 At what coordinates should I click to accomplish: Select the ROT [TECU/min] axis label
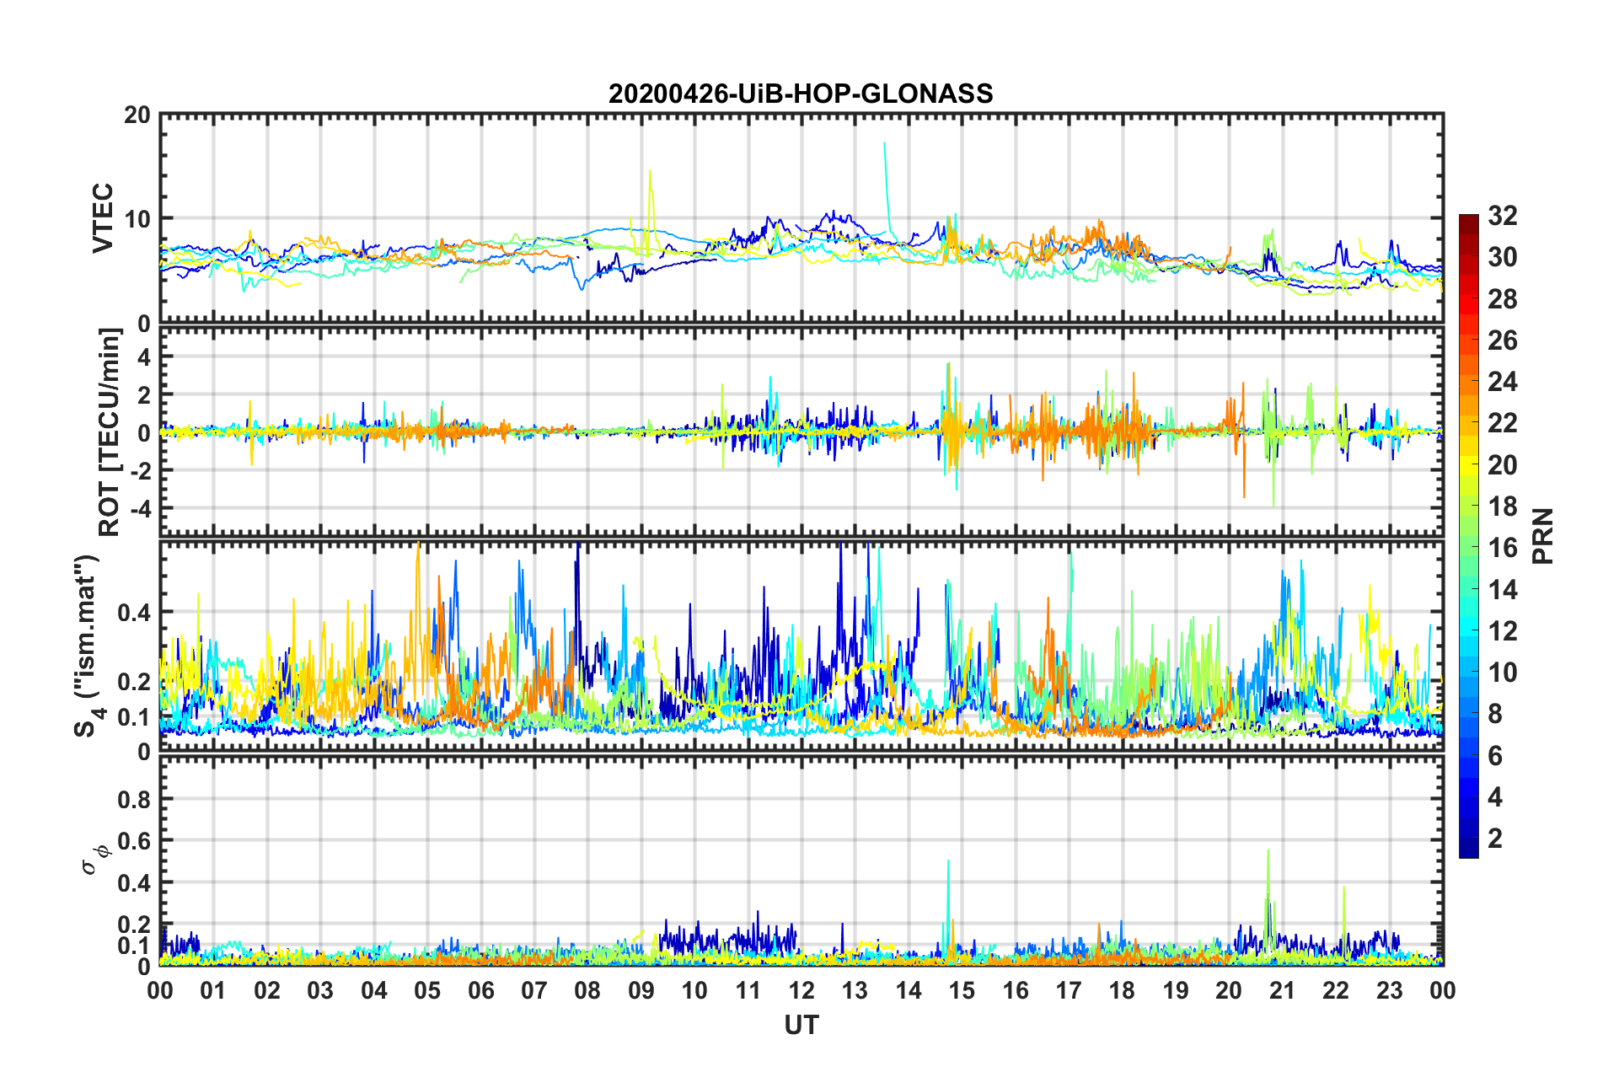pyautogui.click(x=110, y=432)
